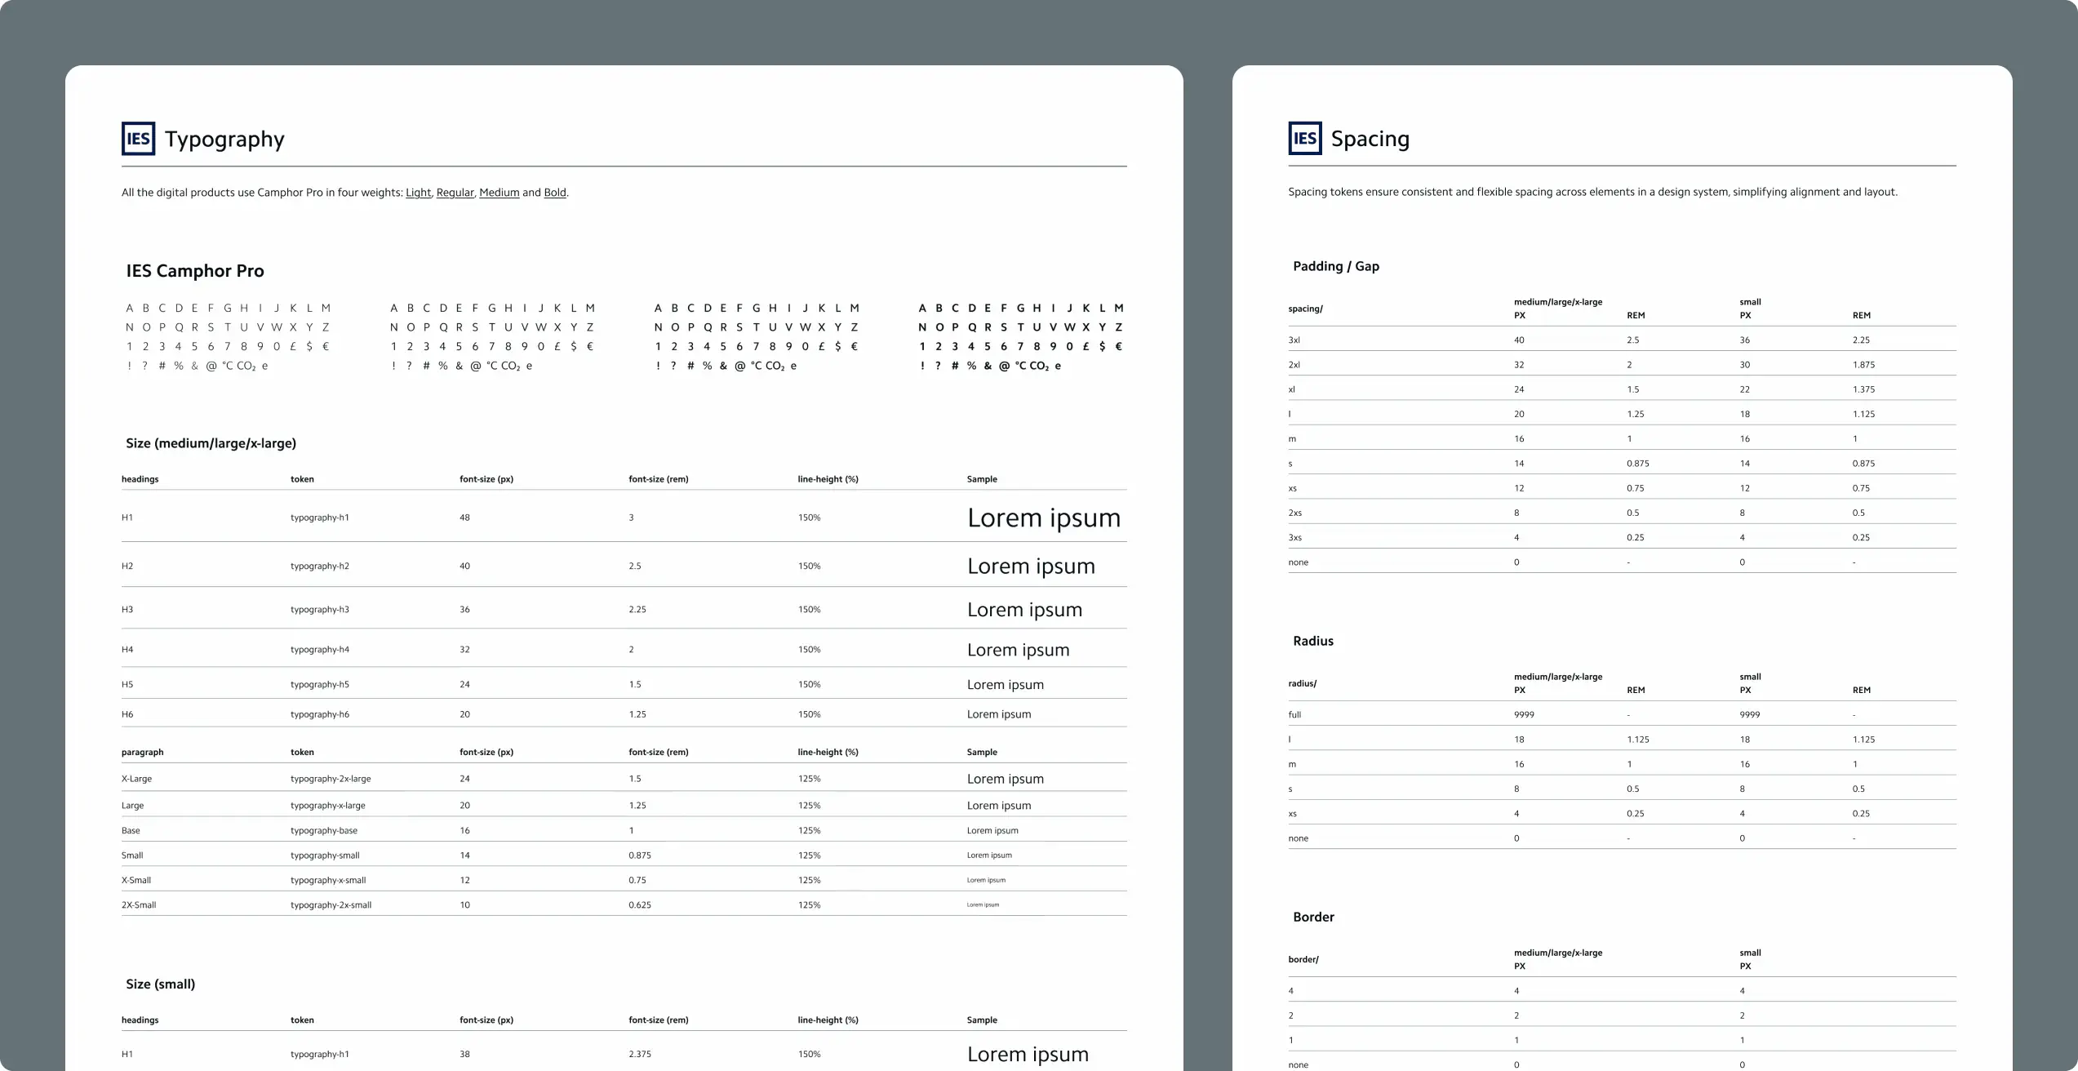Select the spacing 3xl row label
The width and height of the screenshot is (2078, 1071).
pos(1294,340)
